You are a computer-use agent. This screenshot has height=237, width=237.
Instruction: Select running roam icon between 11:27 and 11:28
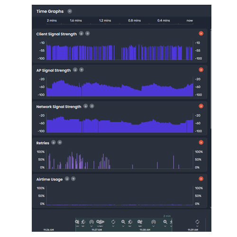click(130, 222)
